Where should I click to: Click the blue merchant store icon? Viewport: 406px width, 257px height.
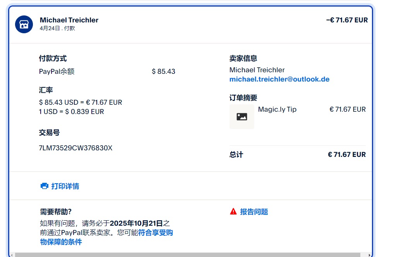click(24, 25)
